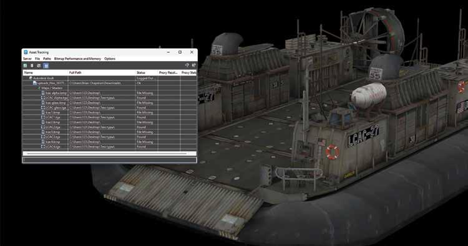The image size is (468, 246).
Task: Click the Refresh icon in Asset Tracking toolbar
Action: tap(26, 65)
